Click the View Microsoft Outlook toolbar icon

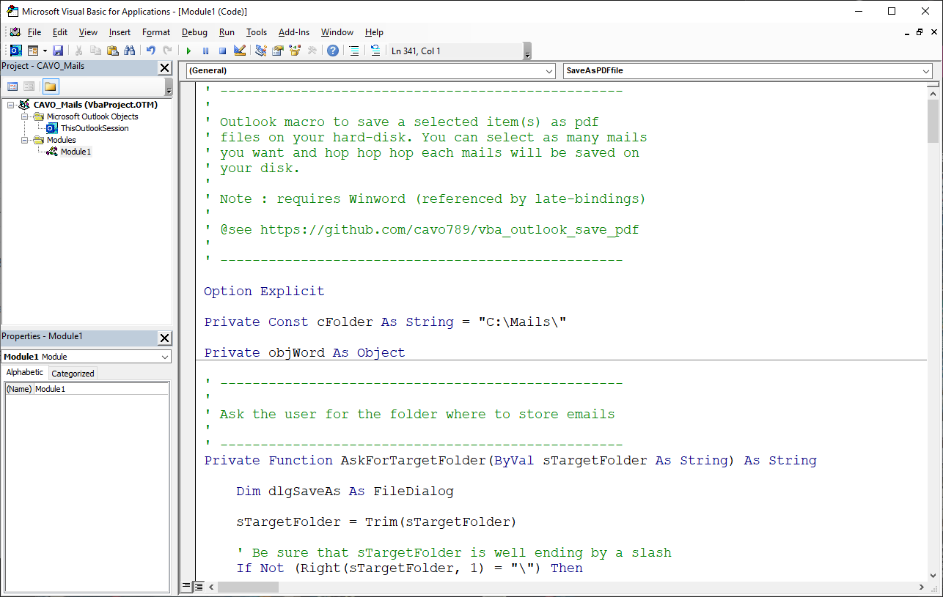pos(15,51)
